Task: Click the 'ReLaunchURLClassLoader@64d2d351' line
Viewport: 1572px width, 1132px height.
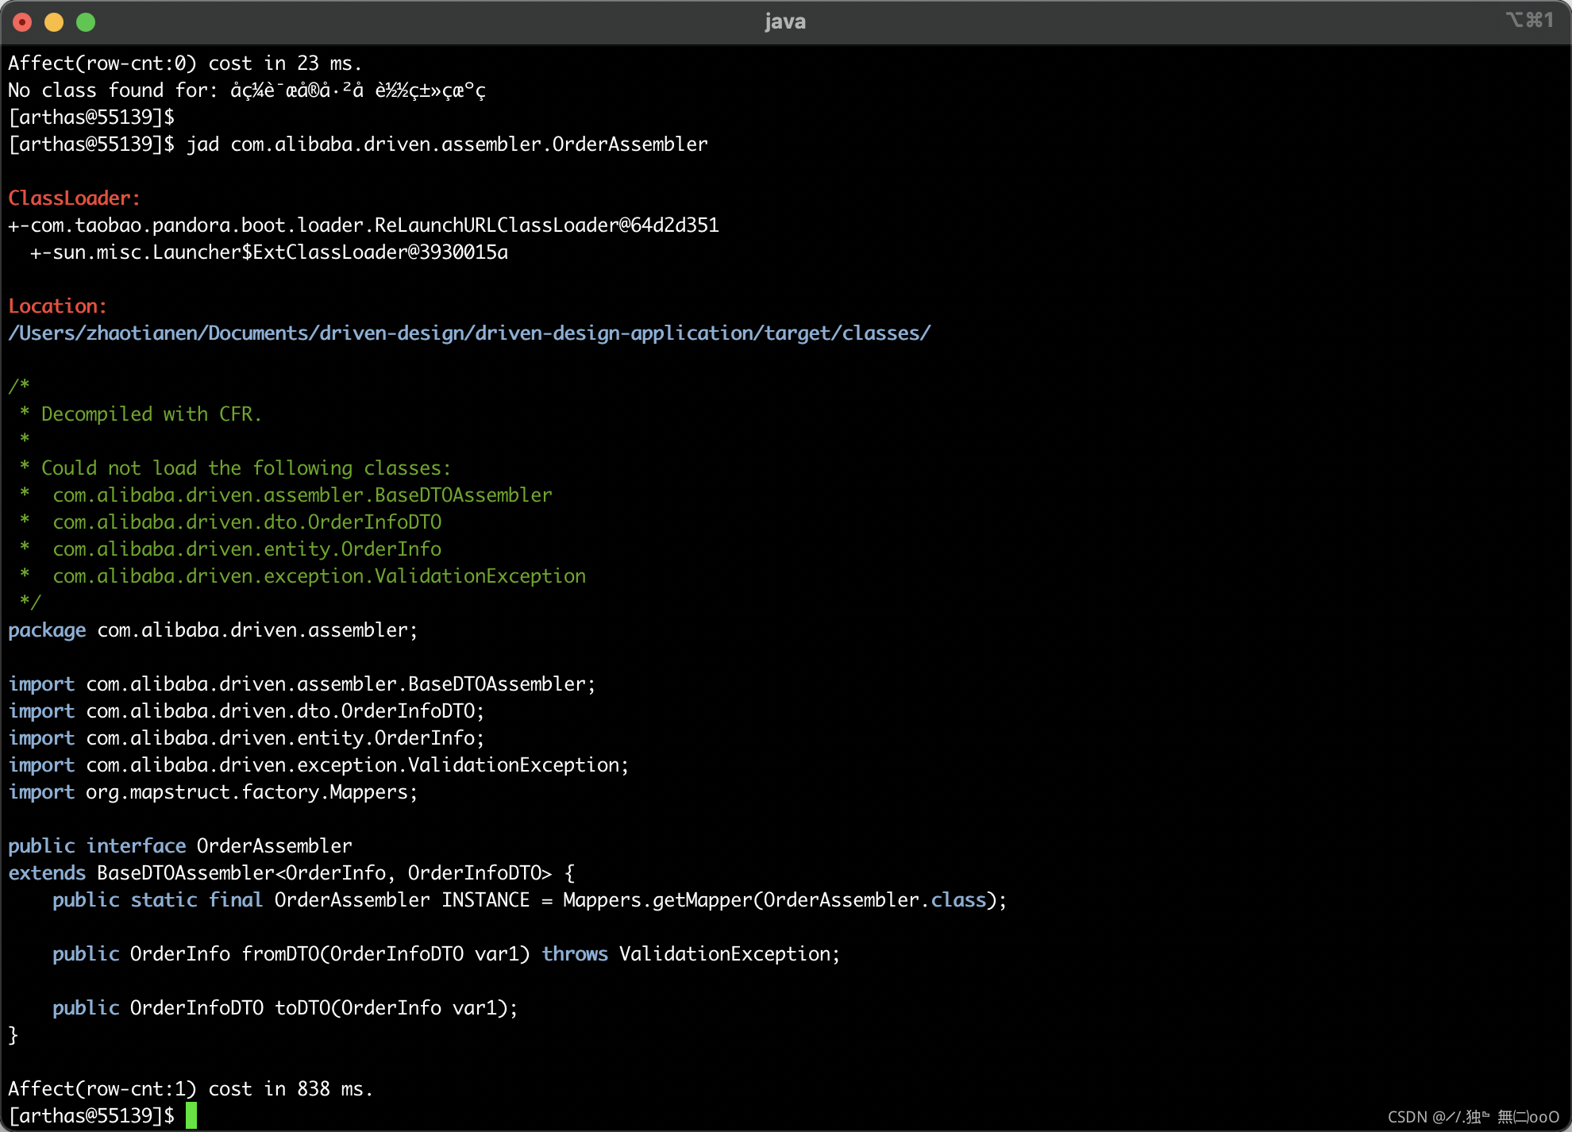Action: pos(364,225)
